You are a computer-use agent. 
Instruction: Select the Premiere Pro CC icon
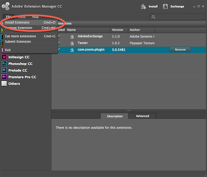tap(4, 77)
